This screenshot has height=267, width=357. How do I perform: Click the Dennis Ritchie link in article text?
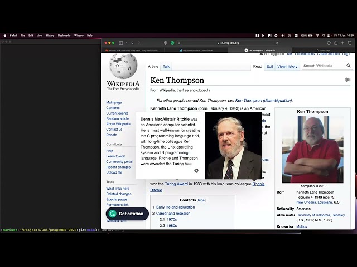tap(258, 184)
